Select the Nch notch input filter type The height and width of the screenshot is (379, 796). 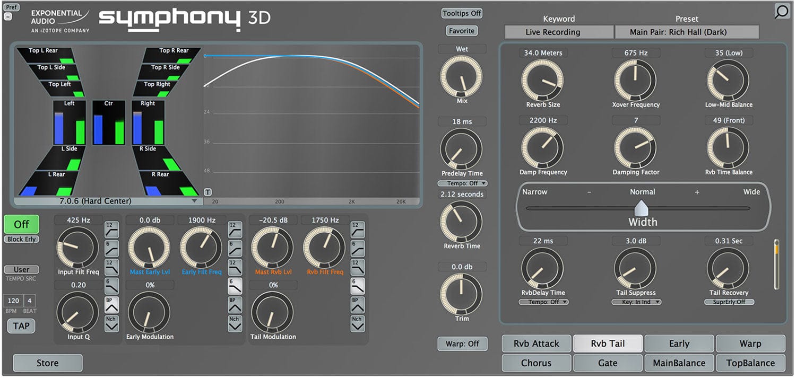point(111,323)
